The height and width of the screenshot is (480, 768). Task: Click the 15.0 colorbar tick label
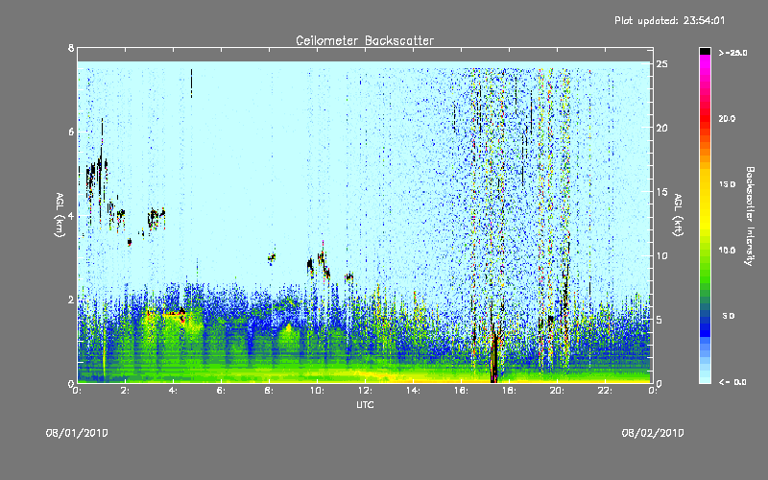(x=727, y=184)
